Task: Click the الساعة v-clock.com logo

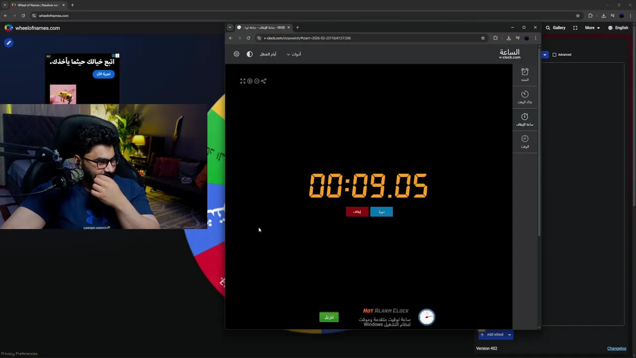Action: [510, 54]
